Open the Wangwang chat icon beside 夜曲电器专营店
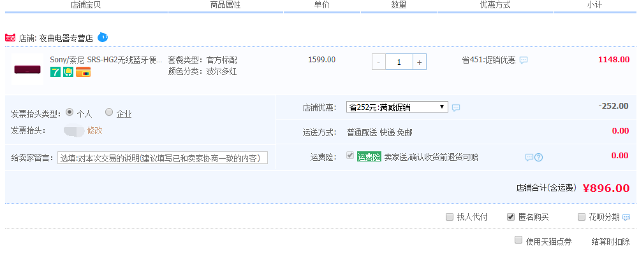The height and width of the screenshot is (253, 639). click(103, 38)
